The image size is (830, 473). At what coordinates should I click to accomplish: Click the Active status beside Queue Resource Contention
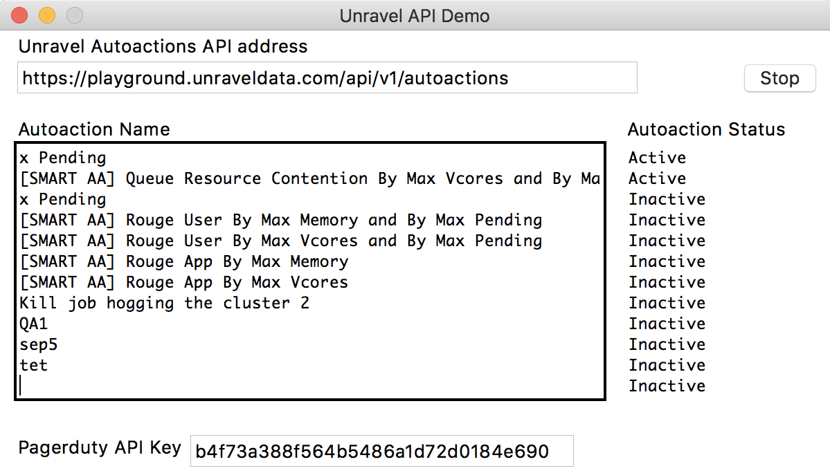click(657, 178)
